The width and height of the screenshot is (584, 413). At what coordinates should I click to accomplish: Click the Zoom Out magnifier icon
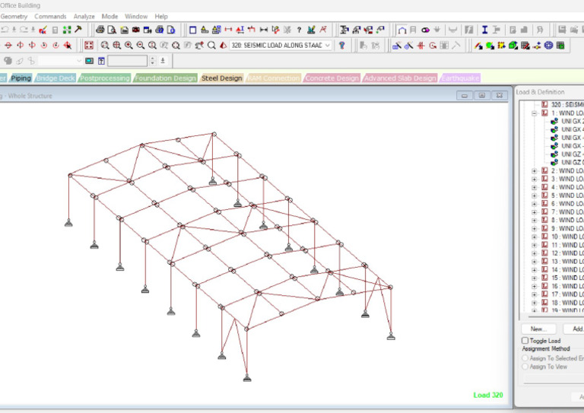(141, 46)
